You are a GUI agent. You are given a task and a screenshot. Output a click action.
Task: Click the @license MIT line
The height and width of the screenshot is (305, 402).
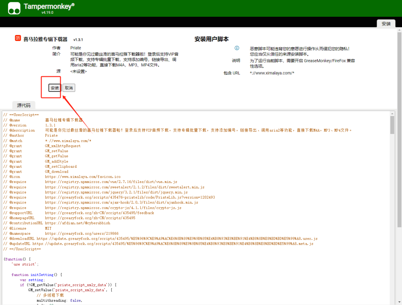tap(27, 228)
